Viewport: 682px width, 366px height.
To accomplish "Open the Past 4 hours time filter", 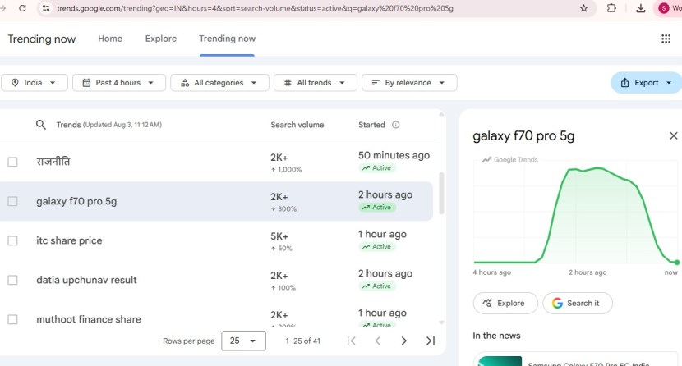I will [x=119, y=83].
